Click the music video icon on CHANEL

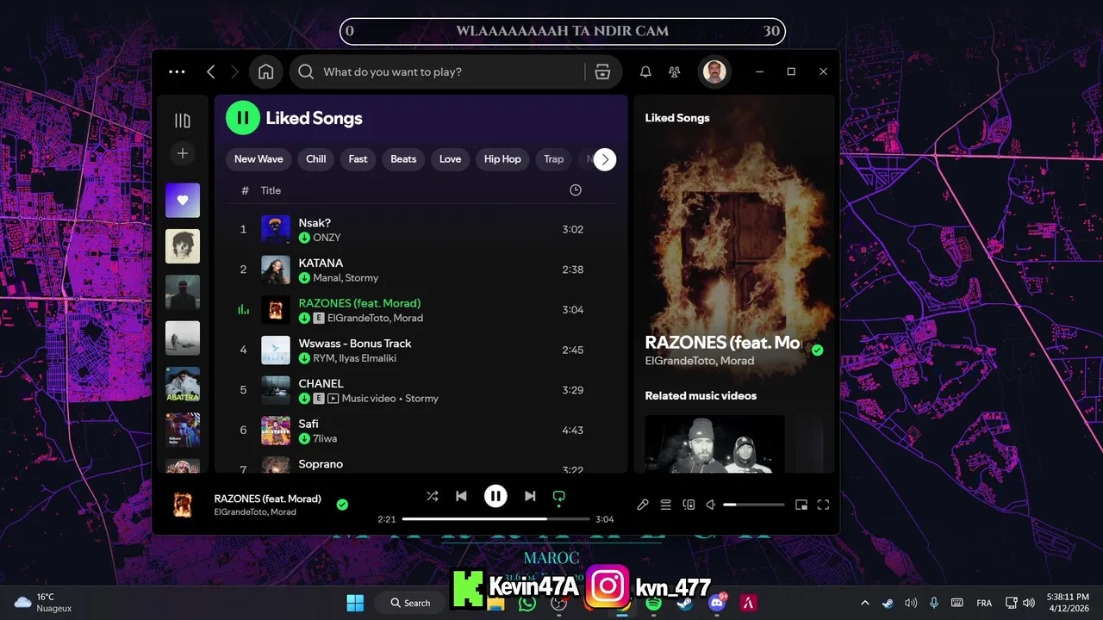tap(333, 399)
